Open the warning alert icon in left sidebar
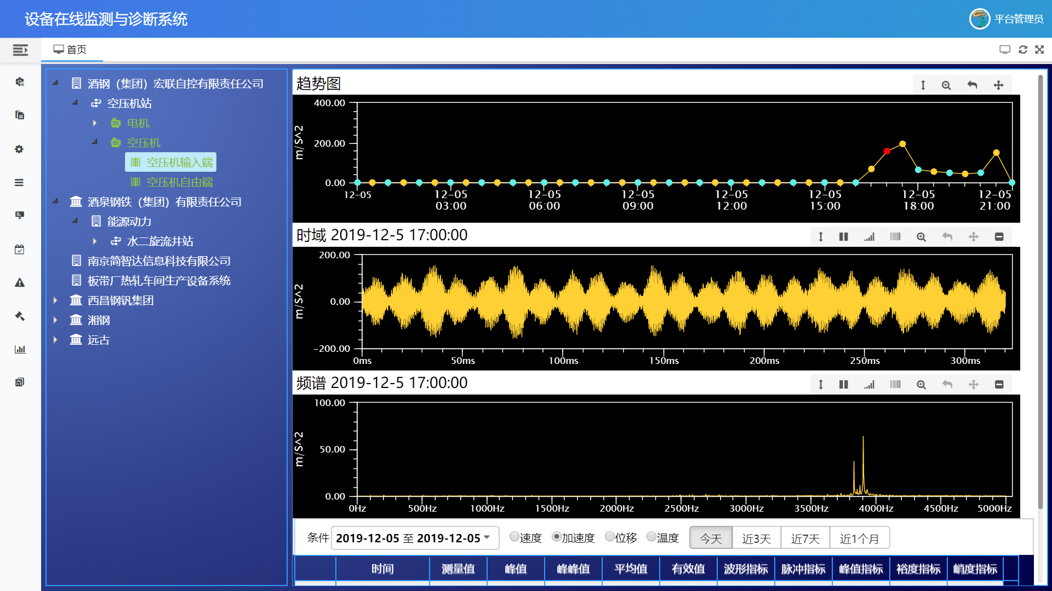 pos(20,283)
